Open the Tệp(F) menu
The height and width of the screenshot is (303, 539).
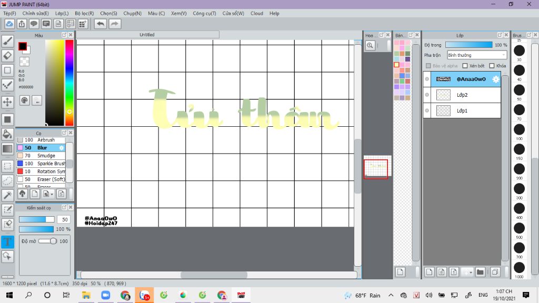pos(9,13)
